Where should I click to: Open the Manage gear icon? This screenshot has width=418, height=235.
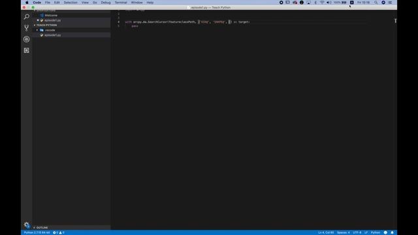(26, 225)
